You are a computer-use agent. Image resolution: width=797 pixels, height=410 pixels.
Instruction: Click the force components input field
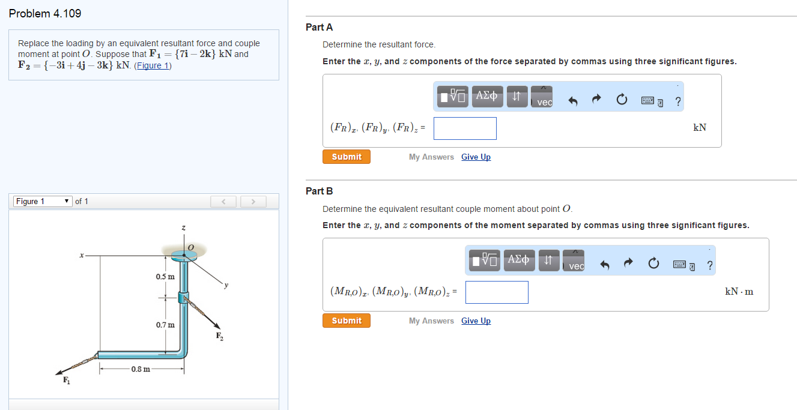[465, 128]
